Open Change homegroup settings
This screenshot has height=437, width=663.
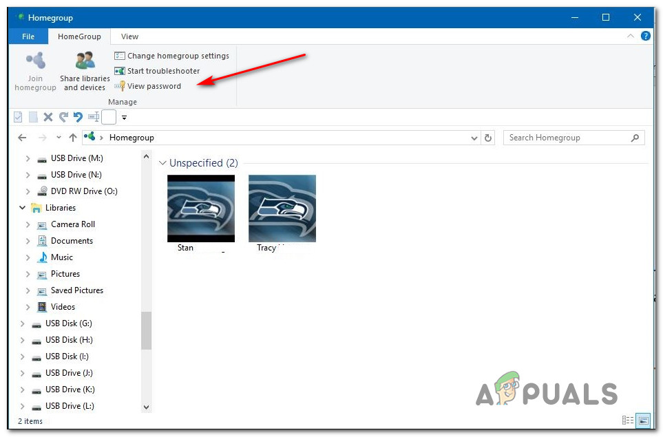[x=171, y=56]
